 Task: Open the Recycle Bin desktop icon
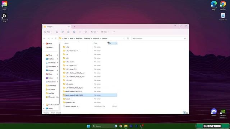(x=223, y=17)
